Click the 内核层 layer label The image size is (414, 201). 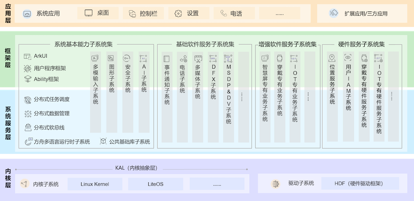[8, 178]
